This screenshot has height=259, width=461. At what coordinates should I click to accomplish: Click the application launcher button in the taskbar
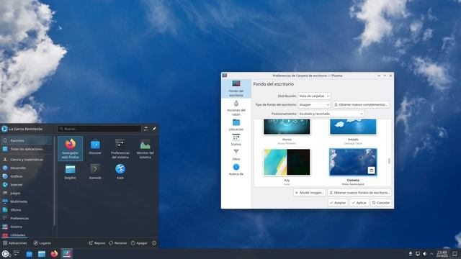[x=5, y=254]
